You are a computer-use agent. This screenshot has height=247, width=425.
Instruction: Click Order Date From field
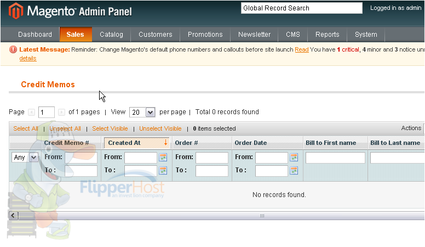click(272, 158)
